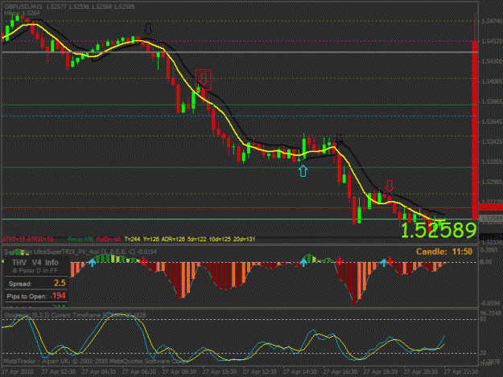
Task: Click the boxed red down sell arrow
Action: [204, 80]
